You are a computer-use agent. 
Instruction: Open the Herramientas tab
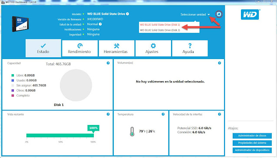[x=116, y=48]
